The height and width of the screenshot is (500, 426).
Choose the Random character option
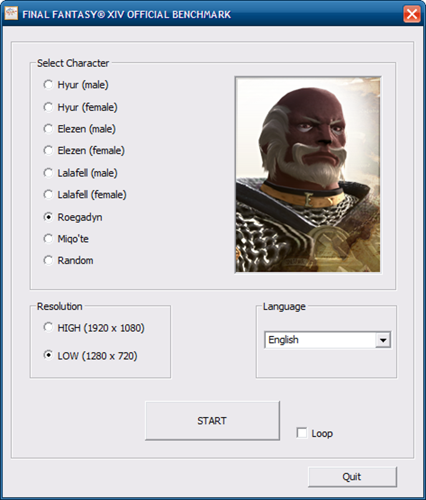[48, 260]
